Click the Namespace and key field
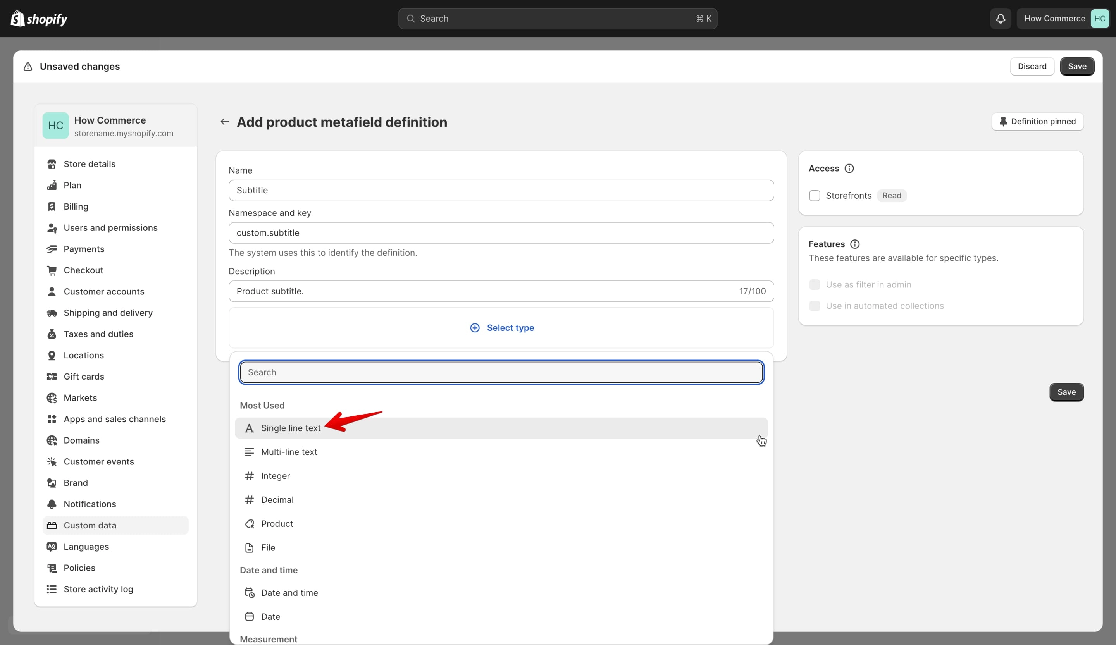The width and height of the screenshot is (1116, 645). coord(501,233)
